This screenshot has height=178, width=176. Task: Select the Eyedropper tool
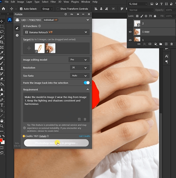[2, 53]
